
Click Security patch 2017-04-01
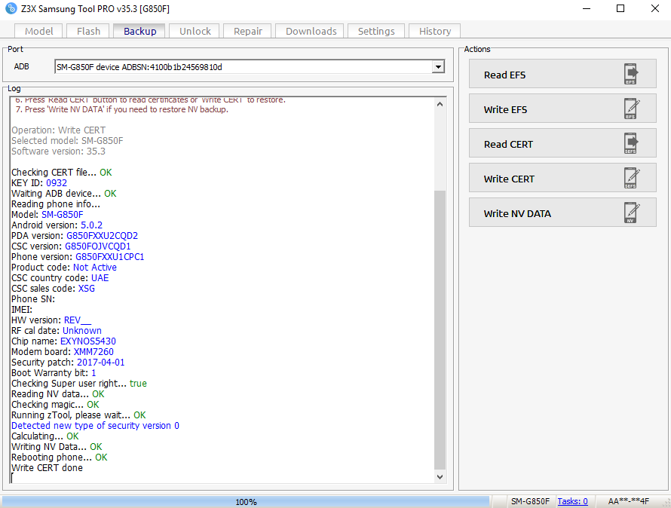[x=100, y=363]
